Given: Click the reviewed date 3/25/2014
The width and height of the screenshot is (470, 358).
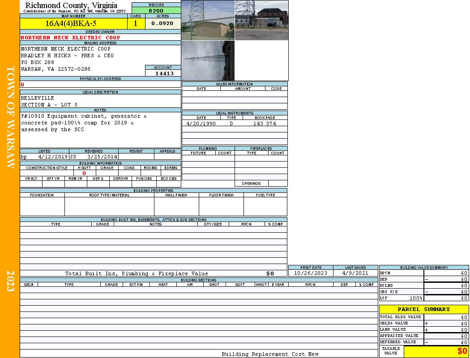Looking at the screenshot, I should [x=103, y=157].
